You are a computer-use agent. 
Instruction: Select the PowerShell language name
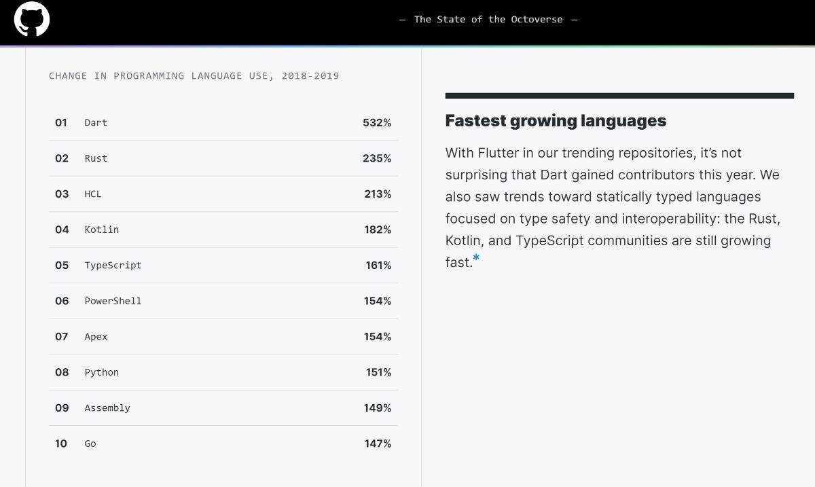(x=113, y=301)
